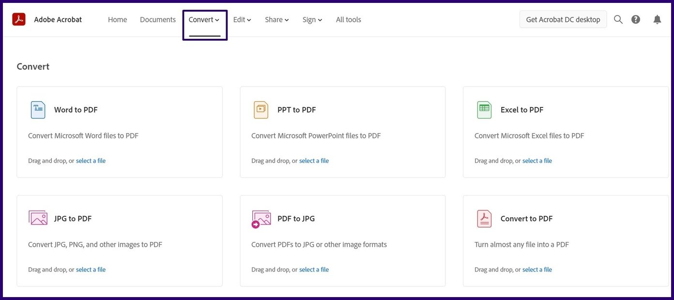The image size is (674, 300).
Task: Click the JPG to PDF image icon
Action: pyautogui.click(x=38, y=218)
